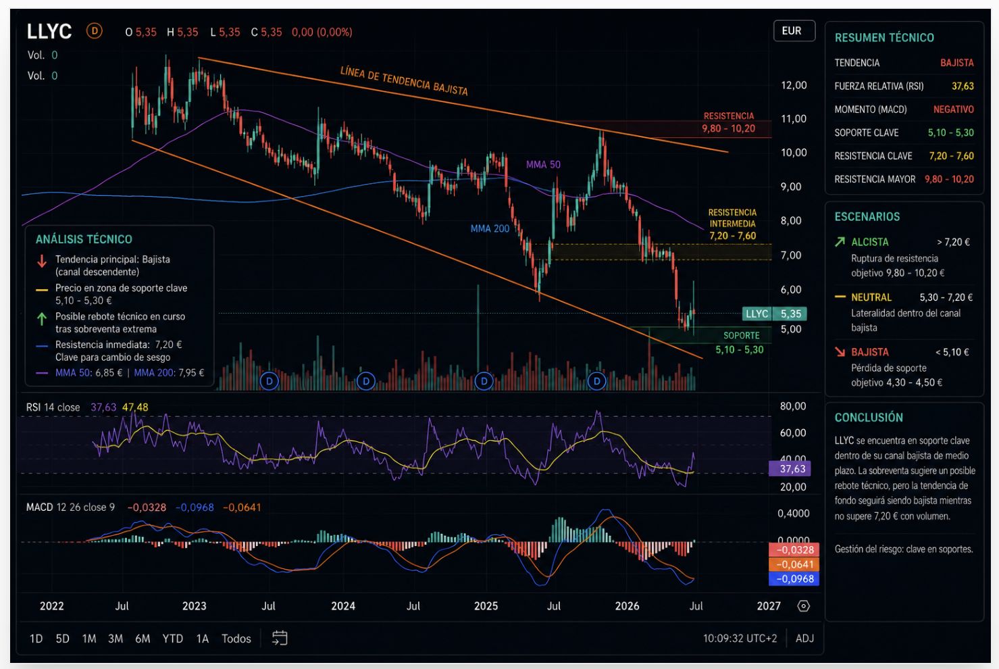Viewport: 999px width, 669px height.
Task: Click the FUERZA RELATIVA (RSI) summary row
Action: [x=904, y=86]
